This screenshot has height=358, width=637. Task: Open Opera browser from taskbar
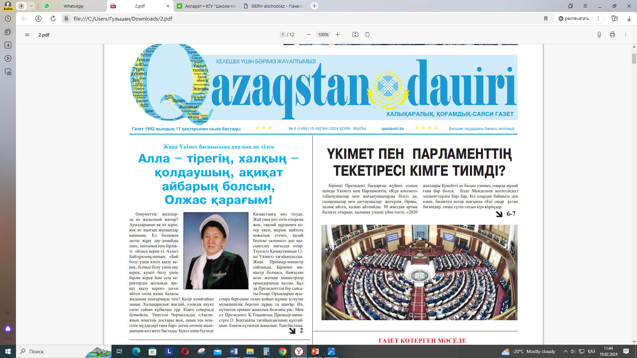[x=185, y=351]
